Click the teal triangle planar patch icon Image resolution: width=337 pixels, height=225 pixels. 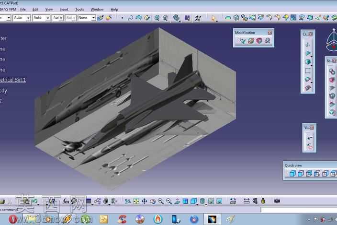tap(307, 53)
